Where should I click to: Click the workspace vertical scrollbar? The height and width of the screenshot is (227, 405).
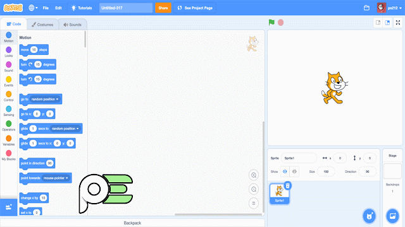(x=263, y=166)
